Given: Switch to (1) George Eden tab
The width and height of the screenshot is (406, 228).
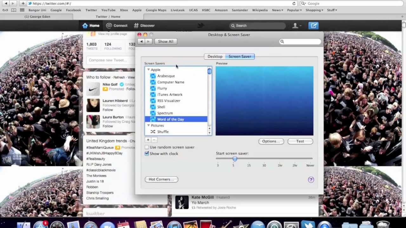Looking at the screenshot, I should (x=37, y=16).
